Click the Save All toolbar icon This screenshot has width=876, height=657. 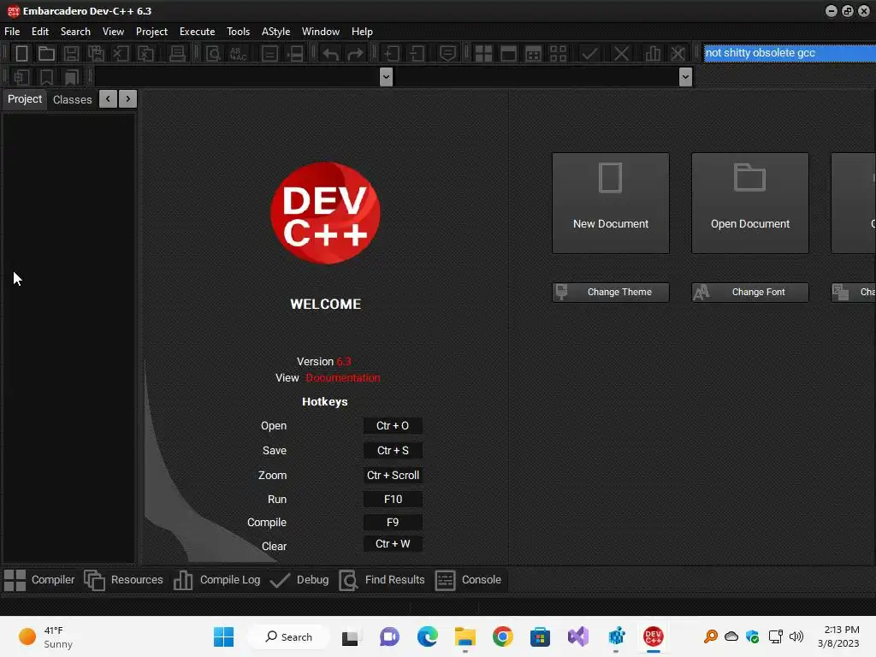[x=96, y=54]
